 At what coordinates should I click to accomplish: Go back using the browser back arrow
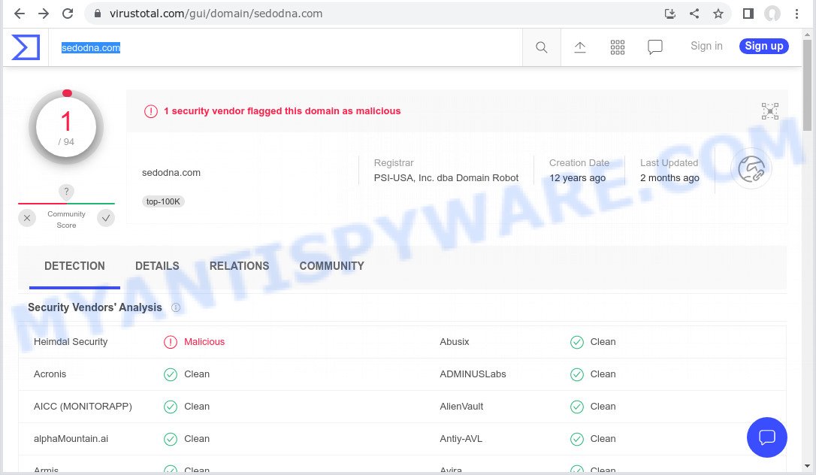[20, 14]
